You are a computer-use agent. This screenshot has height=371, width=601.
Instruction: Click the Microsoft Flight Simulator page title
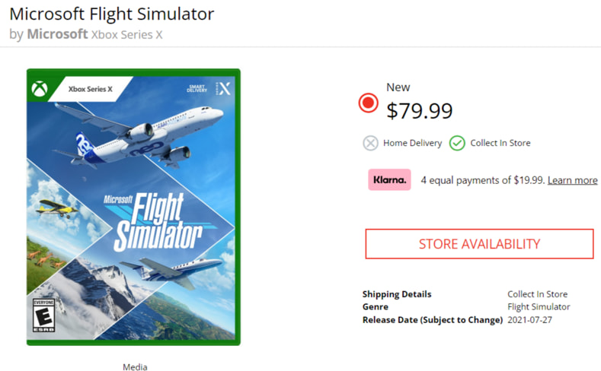point(111,14)
